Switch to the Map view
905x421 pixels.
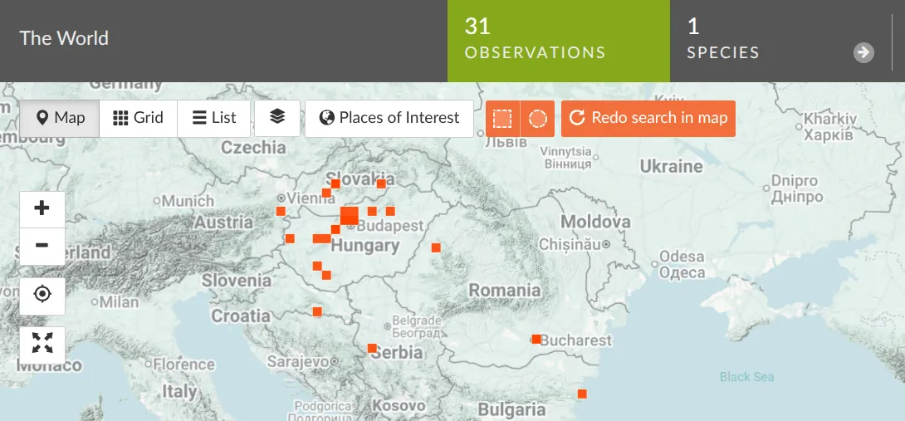(60, 118)
